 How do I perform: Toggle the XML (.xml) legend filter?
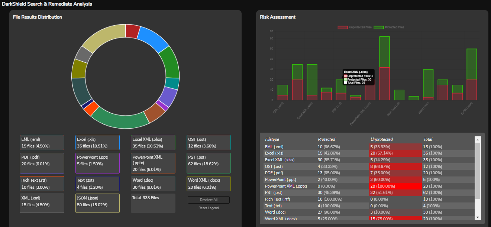tap(42, 203)
